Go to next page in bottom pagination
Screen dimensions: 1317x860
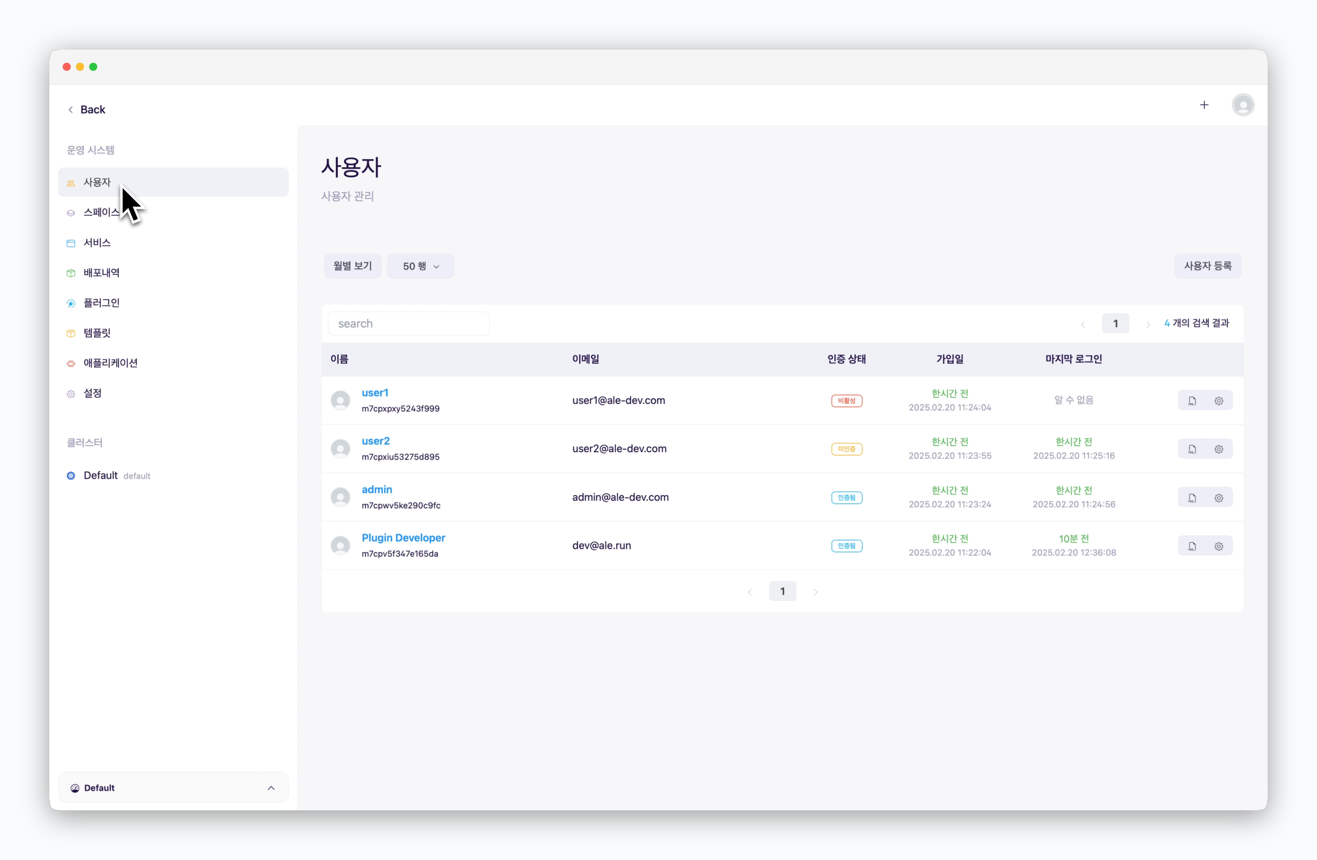point(816,592)
